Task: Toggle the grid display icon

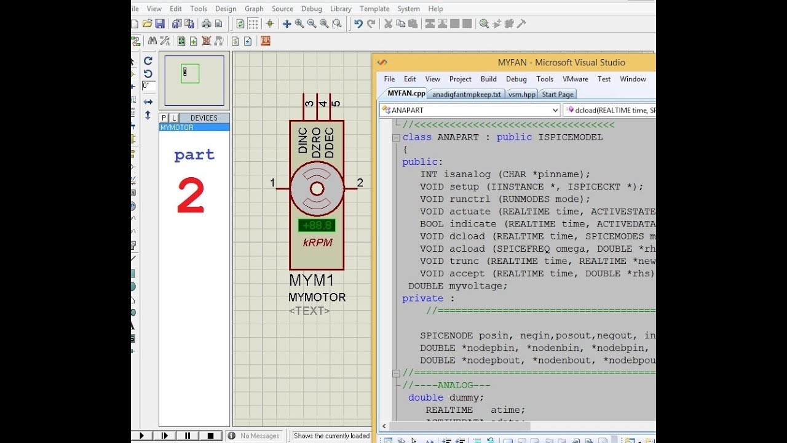Action: [x=253, y=24]
